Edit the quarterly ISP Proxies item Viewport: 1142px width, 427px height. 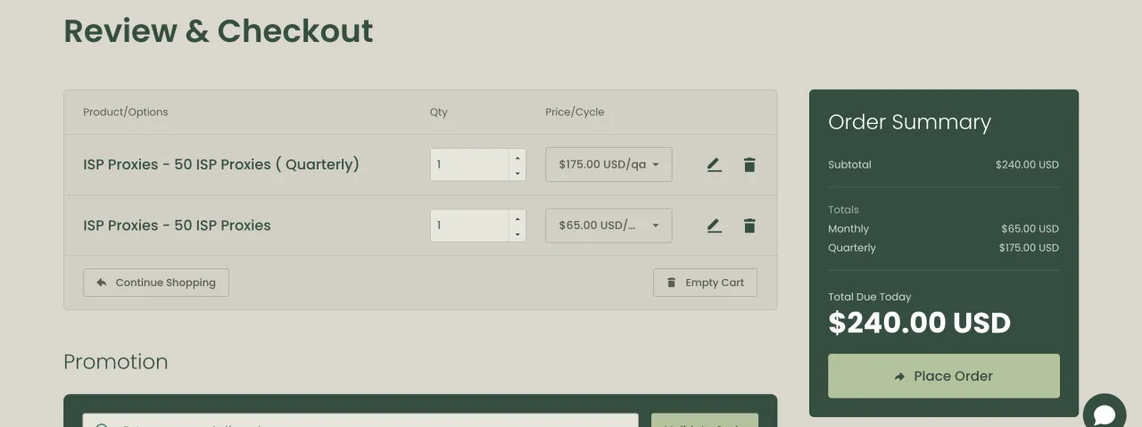coord(714,165)
